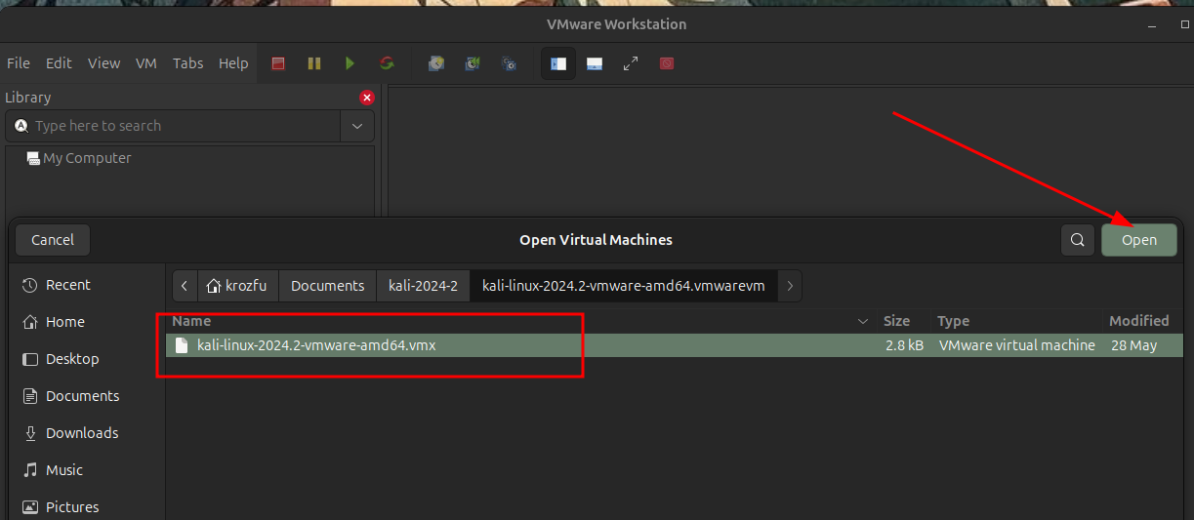
Task: Click the Open button
Action: (x=1138, y=240)
